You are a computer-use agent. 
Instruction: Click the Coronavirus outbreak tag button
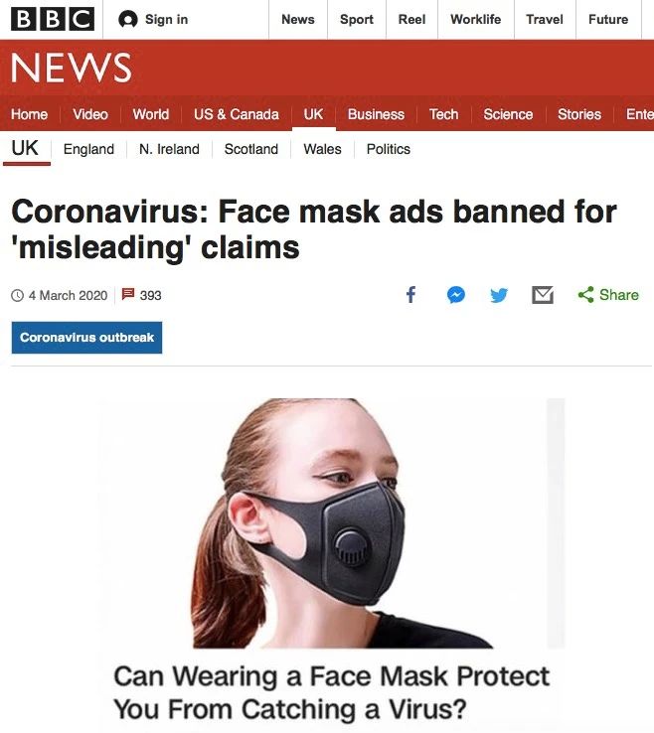click(87, 338)
